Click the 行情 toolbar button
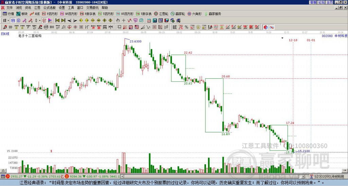 click(x=8, y=14)
